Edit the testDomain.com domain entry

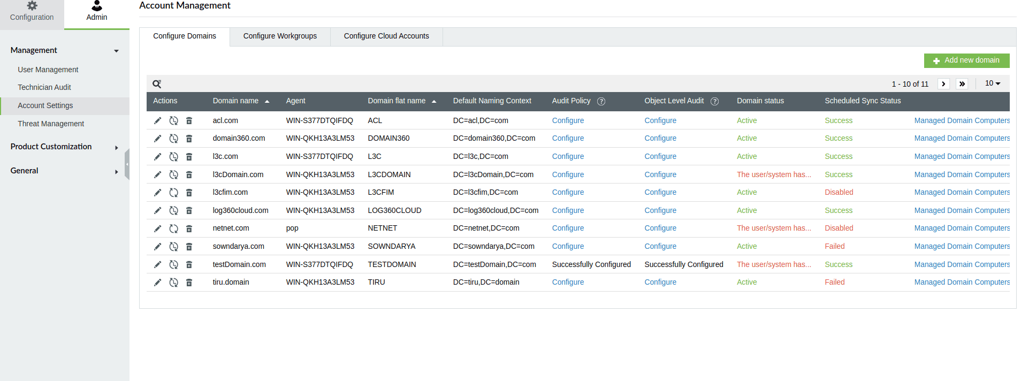coord(157,264)
